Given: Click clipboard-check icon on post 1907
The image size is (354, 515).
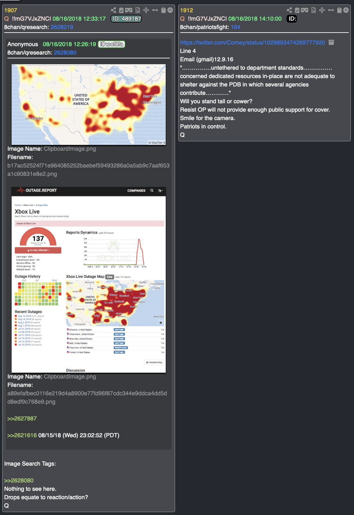Looking at the screenshot, I should (x=121, y=10).
